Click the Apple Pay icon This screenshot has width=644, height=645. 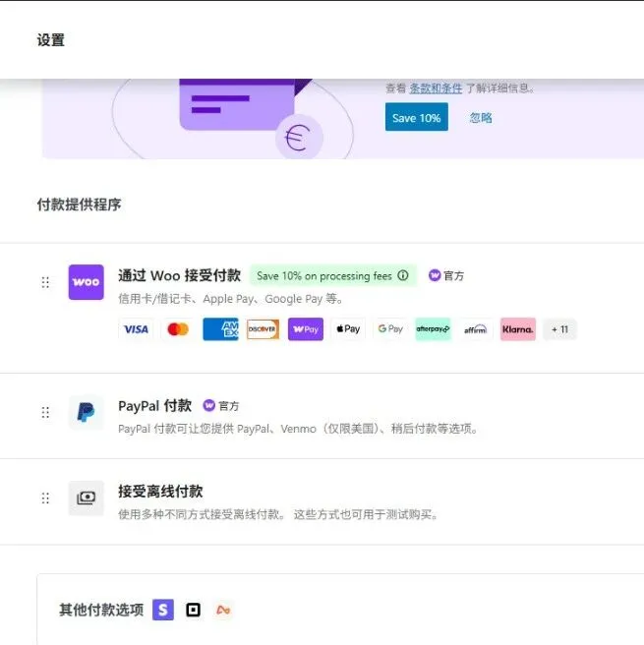coord(348,329)
